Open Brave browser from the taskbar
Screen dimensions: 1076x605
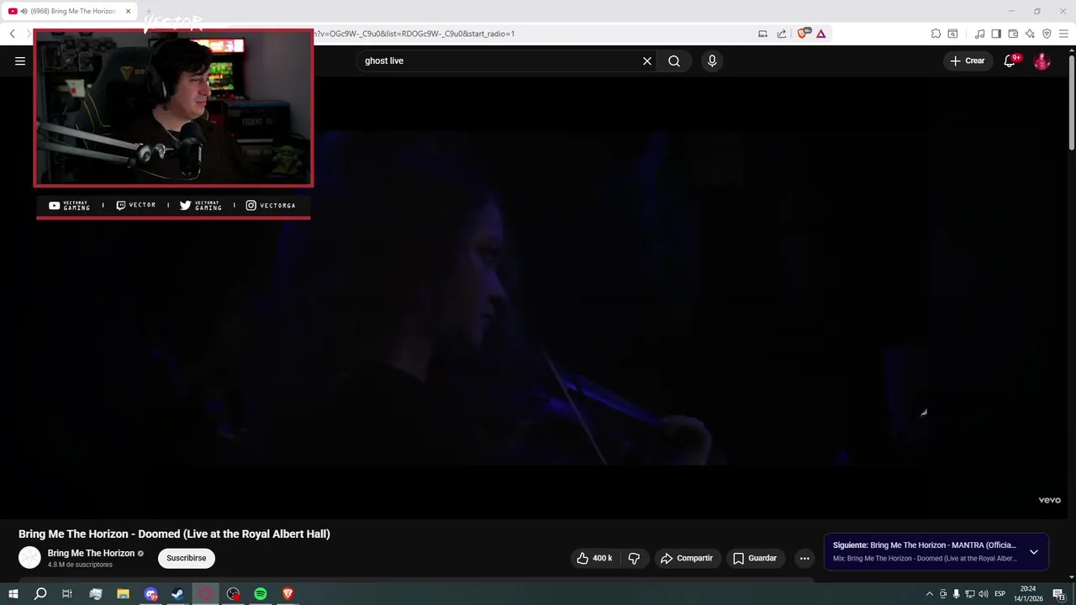(288, 594)
